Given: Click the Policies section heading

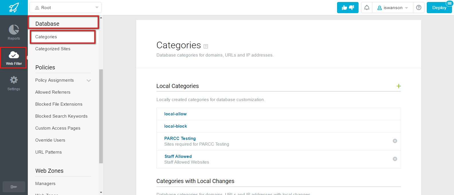Looking at the screenshot, I should pyautogui.click(x=45, y=67).
